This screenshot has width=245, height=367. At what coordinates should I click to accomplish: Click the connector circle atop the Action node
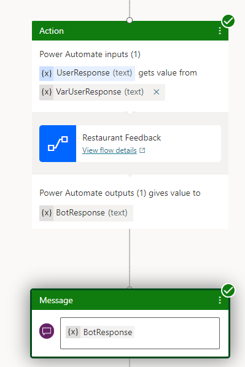(x=130, y=20)
